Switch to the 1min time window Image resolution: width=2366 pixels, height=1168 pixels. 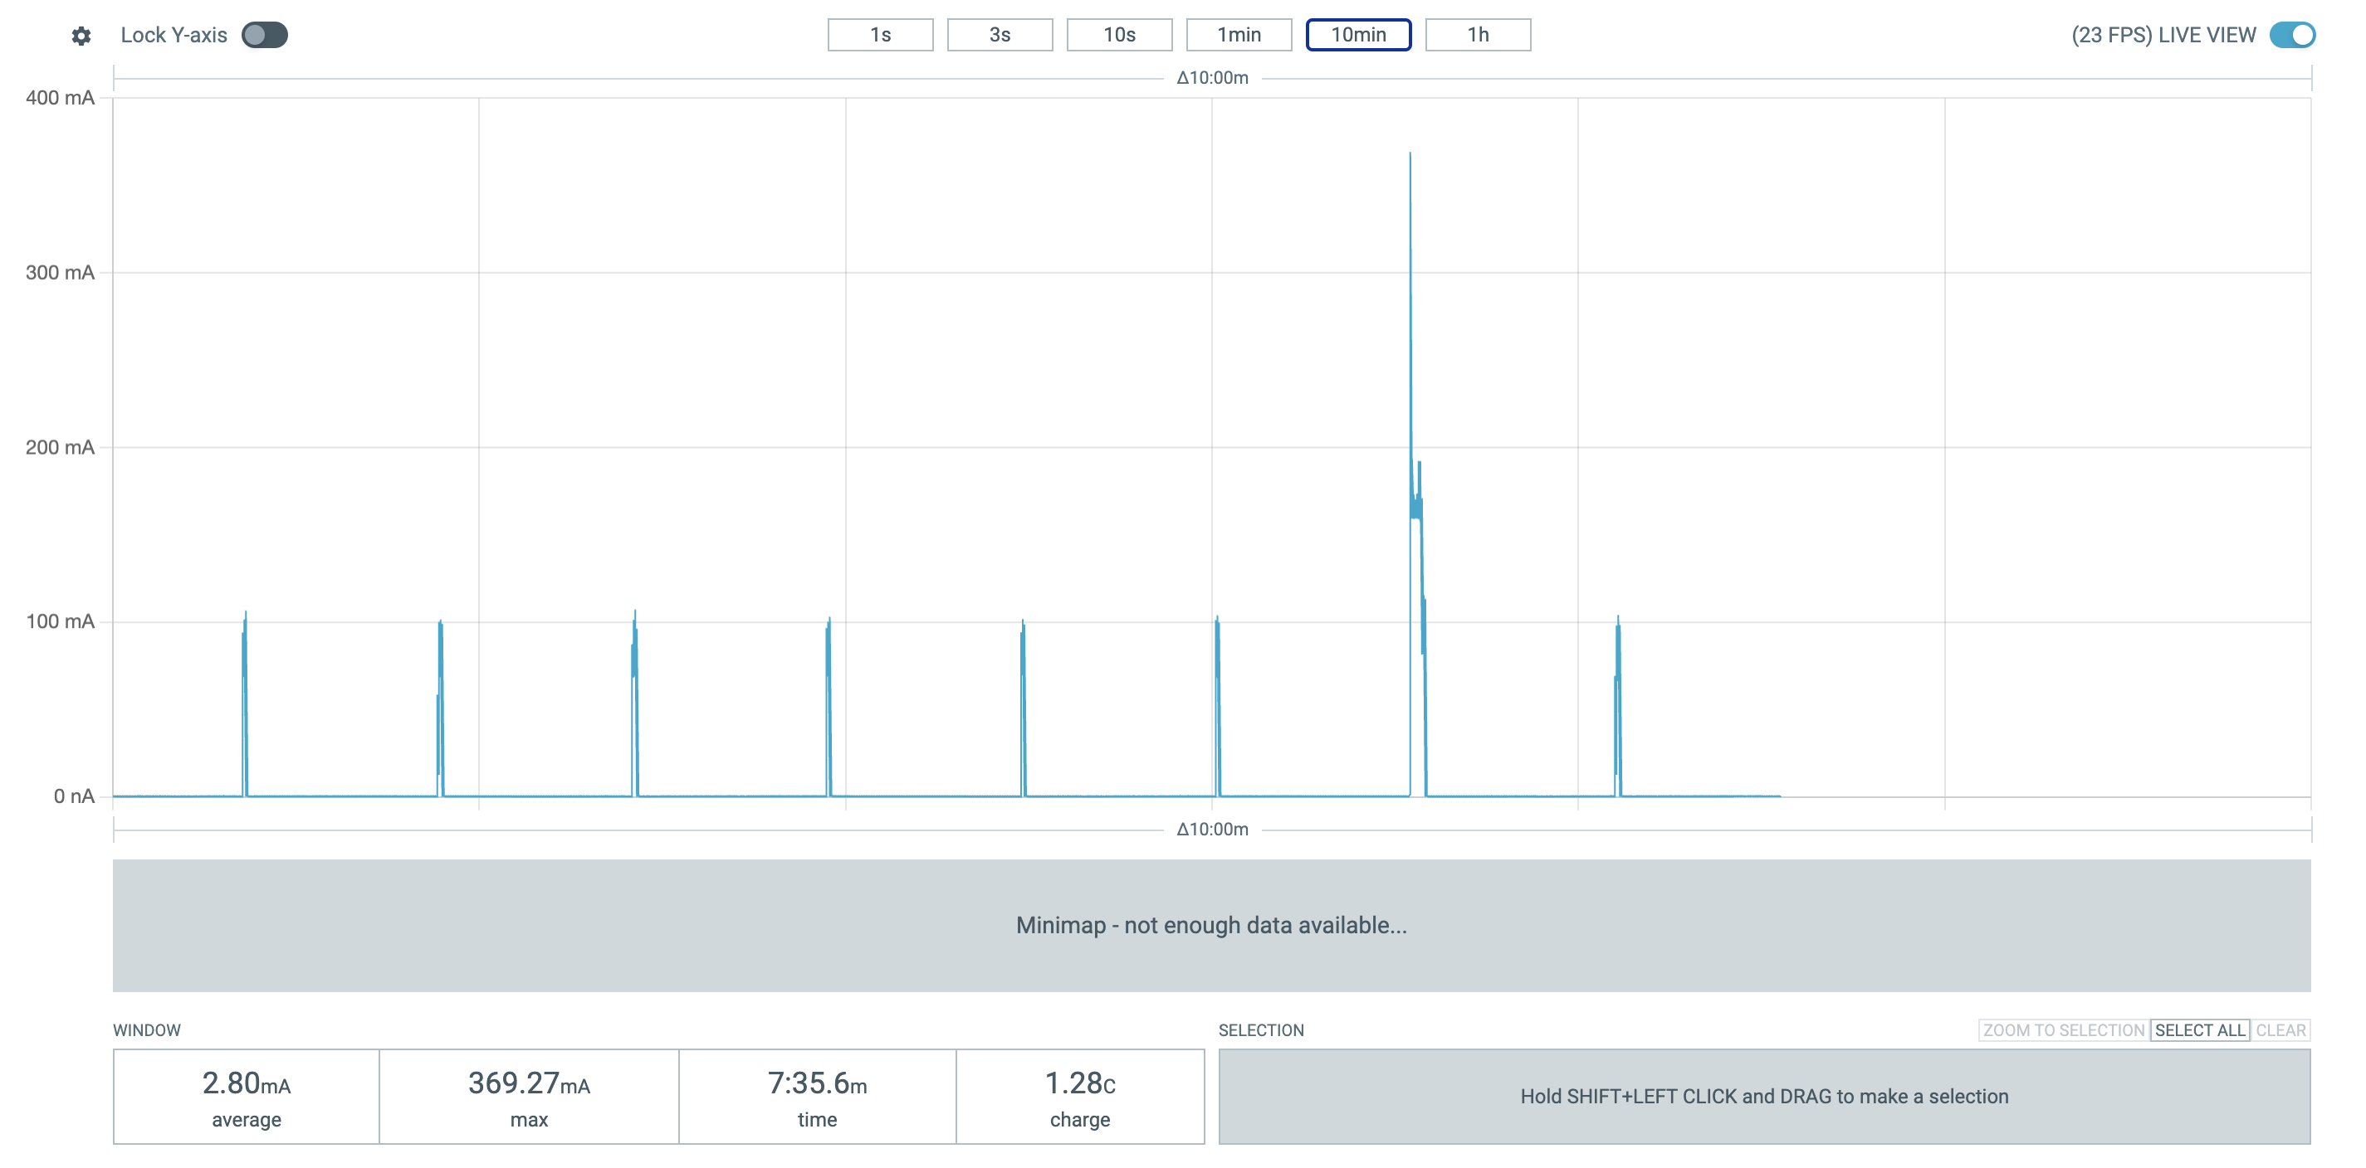1237,35
